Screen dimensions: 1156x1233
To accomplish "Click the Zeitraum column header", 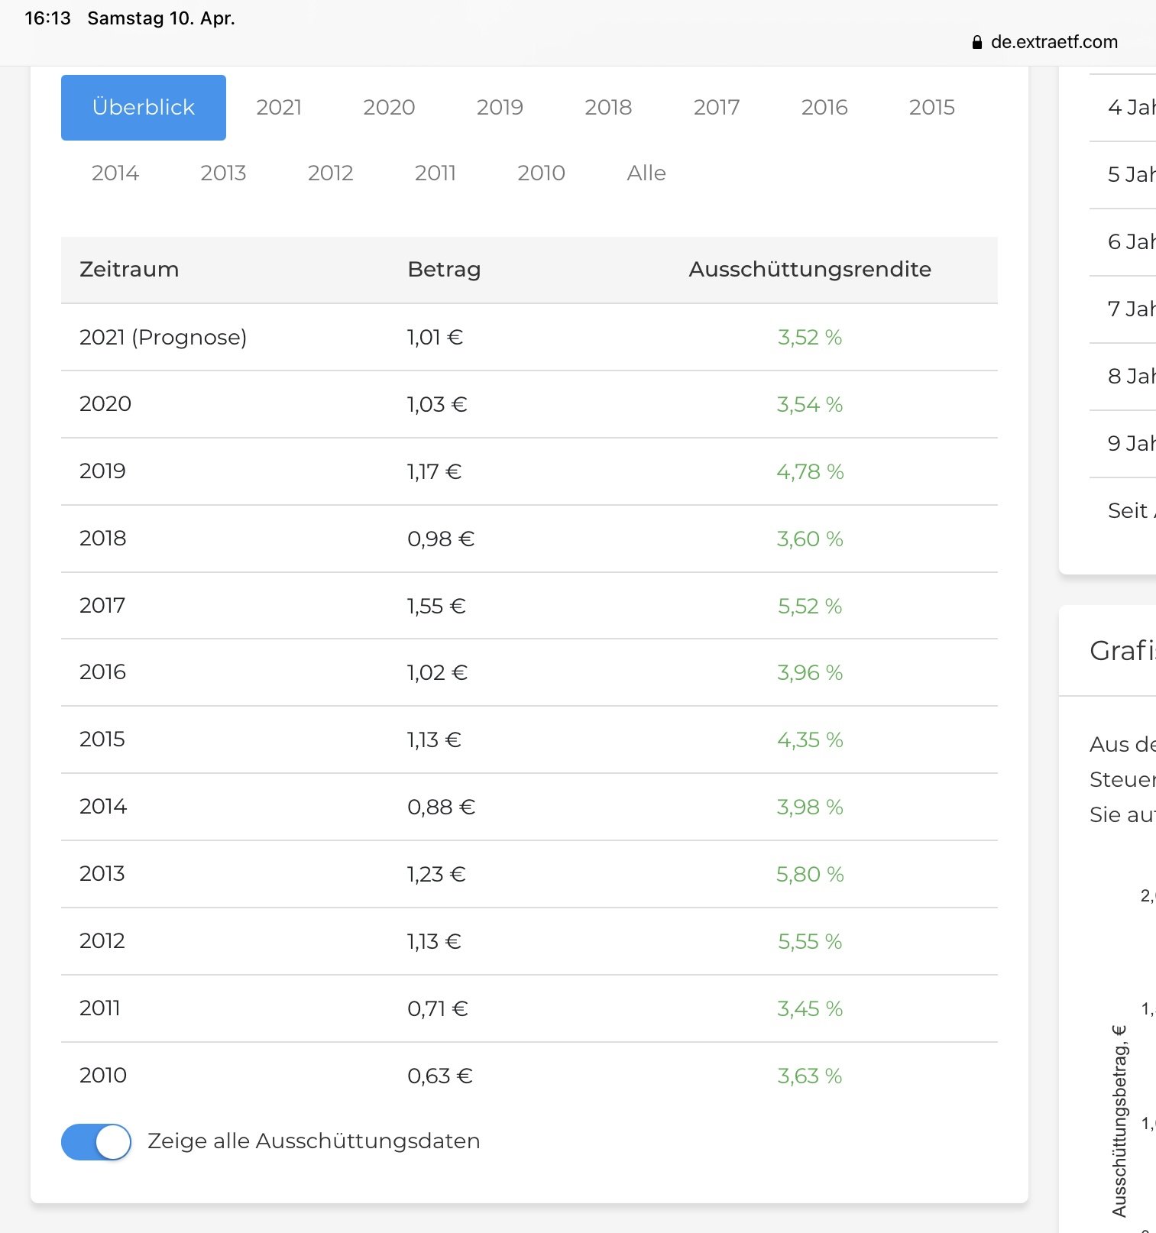I will (x=129, y=270).
